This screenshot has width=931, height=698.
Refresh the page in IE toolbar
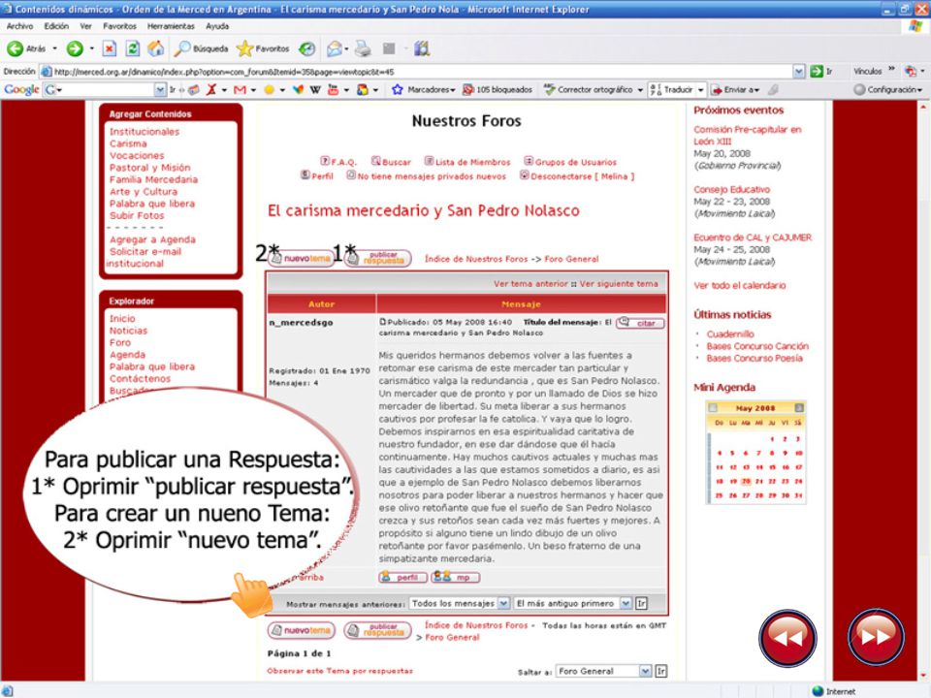(133, 48)
